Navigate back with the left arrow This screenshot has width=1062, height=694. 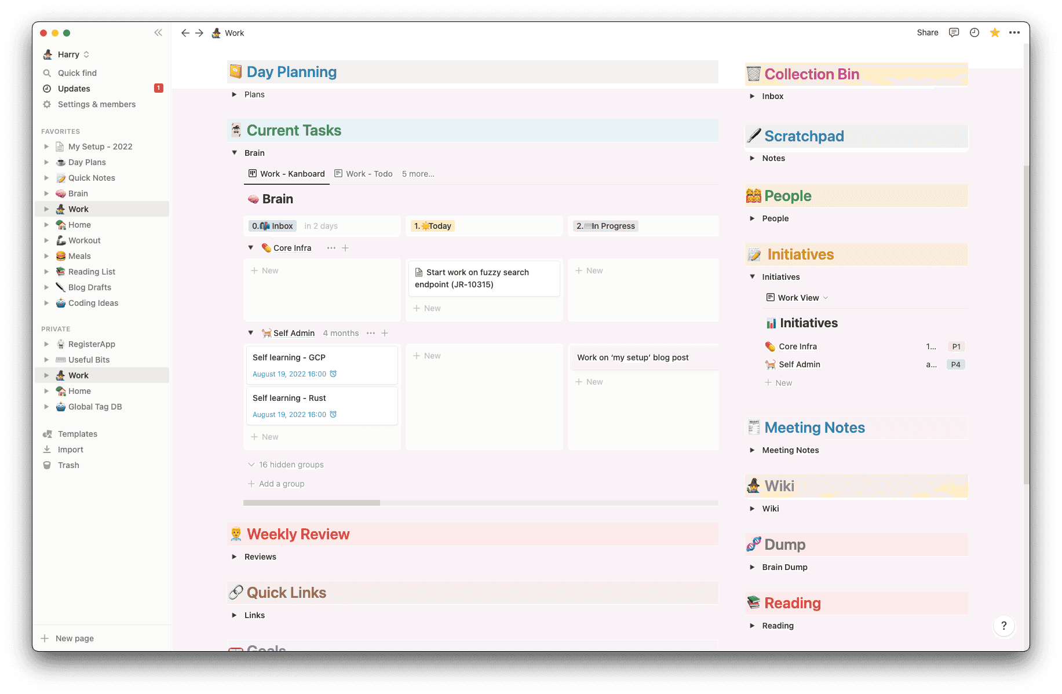[x=185, y=33]
